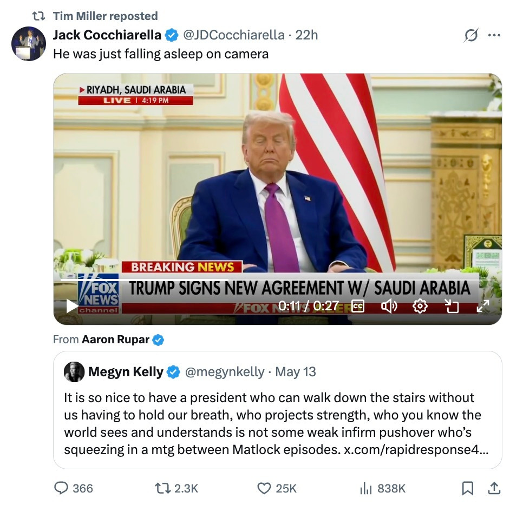Click the Grok slashed-circle icon
The image size is (510, 506).
pos(471,35)
